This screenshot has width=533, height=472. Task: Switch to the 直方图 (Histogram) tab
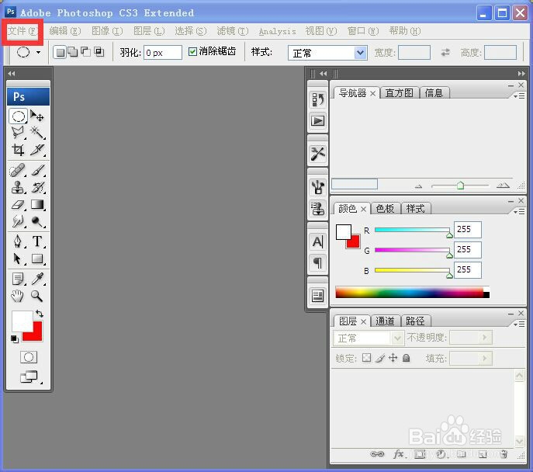click(x=400, y=93)
